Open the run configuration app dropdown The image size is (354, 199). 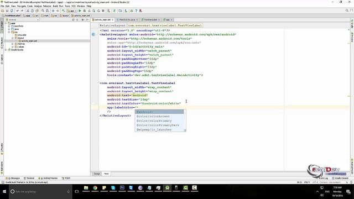pyautogui.click(x=72, y=11)
